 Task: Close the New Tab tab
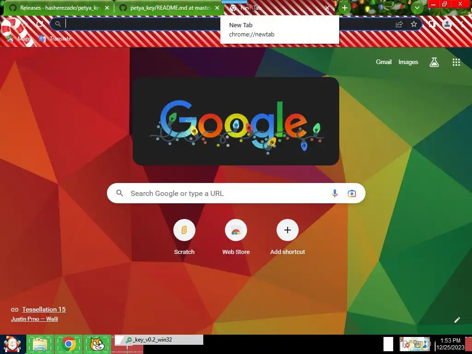pos(327,8)
